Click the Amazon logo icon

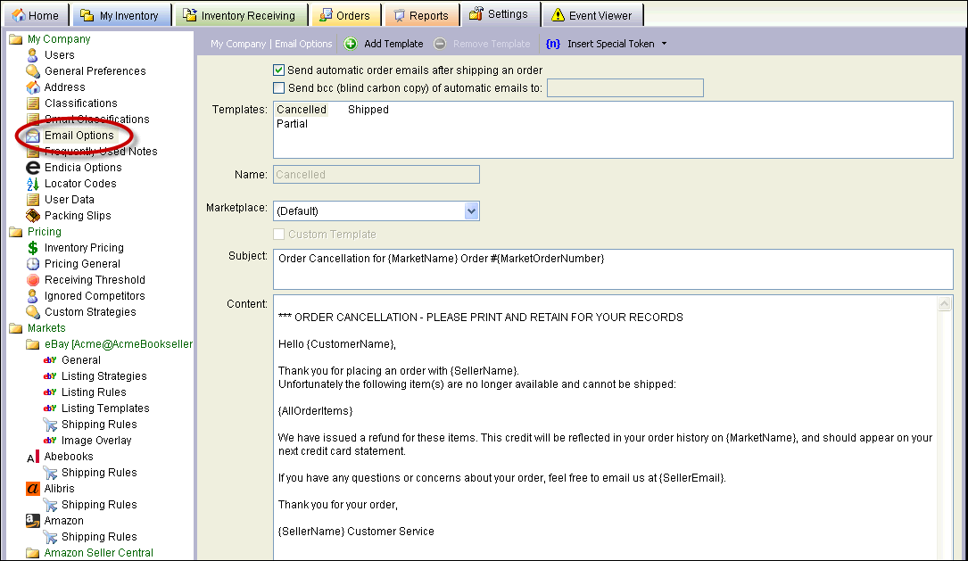(33, 521)
